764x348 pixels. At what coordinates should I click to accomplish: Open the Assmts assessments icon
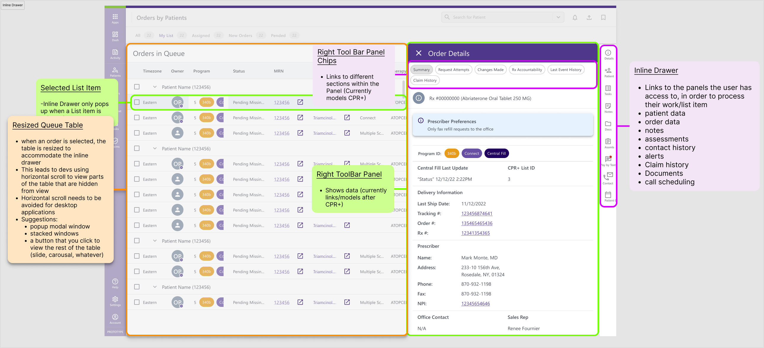[608, 143]
